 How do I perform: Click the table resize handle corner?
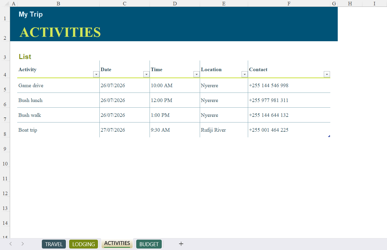tap(329, 136)
